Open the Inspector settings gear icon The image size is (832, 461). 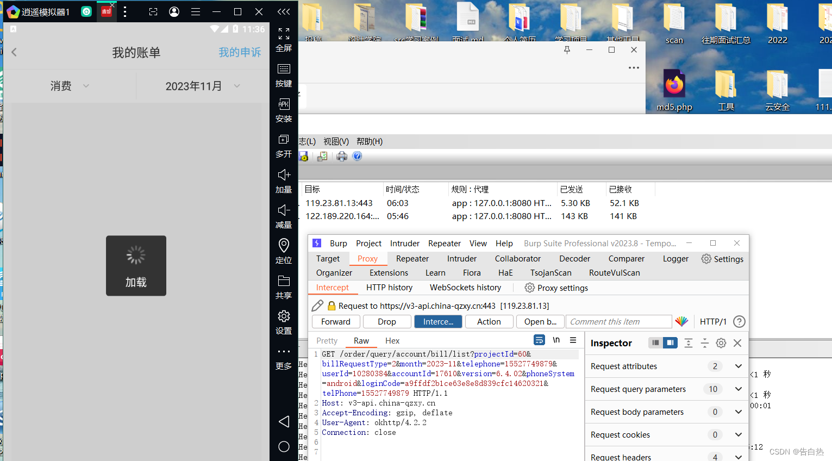(x=721, y=343)
